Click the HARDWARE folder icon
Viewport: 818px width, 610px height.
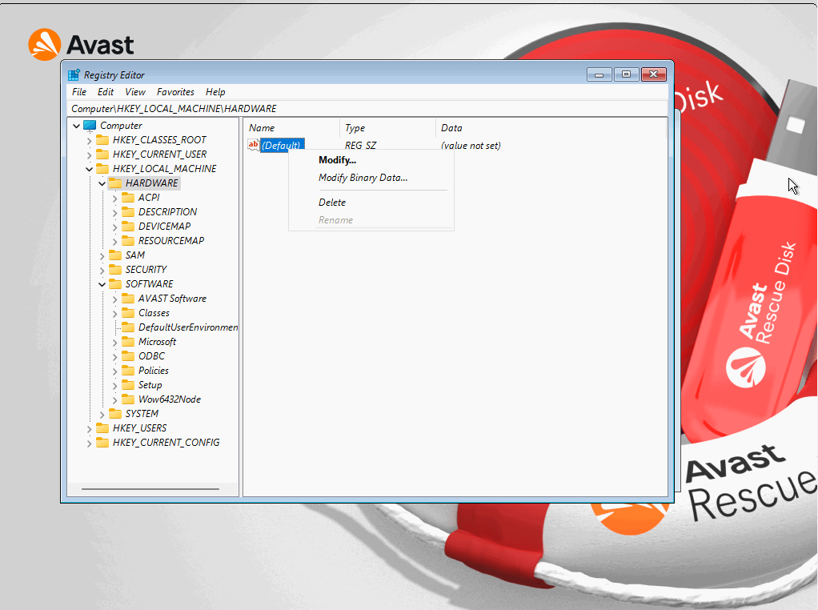pos(115,183)
